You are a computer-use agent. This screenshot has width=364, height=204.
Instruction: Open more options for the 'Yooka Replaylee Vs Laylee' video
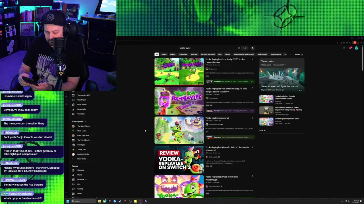252,88
